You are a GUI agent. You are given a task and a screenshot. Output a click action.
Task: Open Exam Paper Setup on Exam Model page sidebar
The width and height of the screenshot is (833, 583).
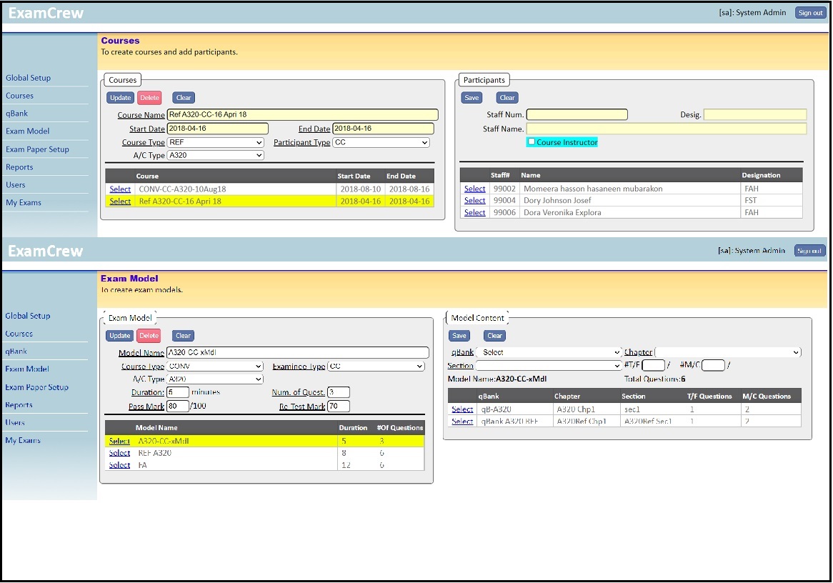(37, 387)
